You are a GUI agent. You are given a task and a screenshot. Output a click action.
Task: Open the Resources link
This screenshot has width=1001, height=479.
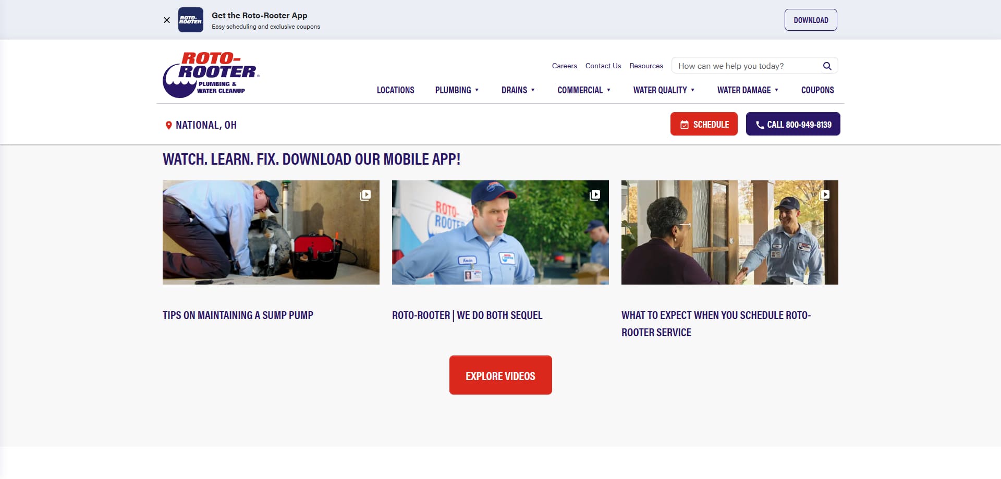[x=646, y=66]
